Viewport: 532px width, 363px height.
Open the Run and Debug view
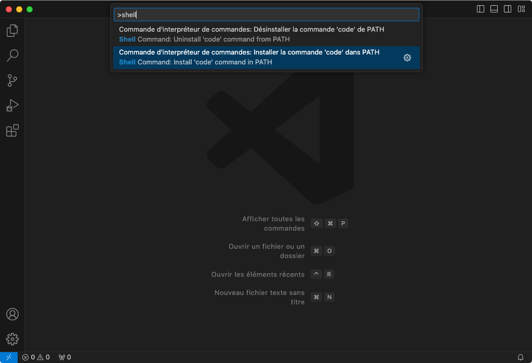coord(12,105)
